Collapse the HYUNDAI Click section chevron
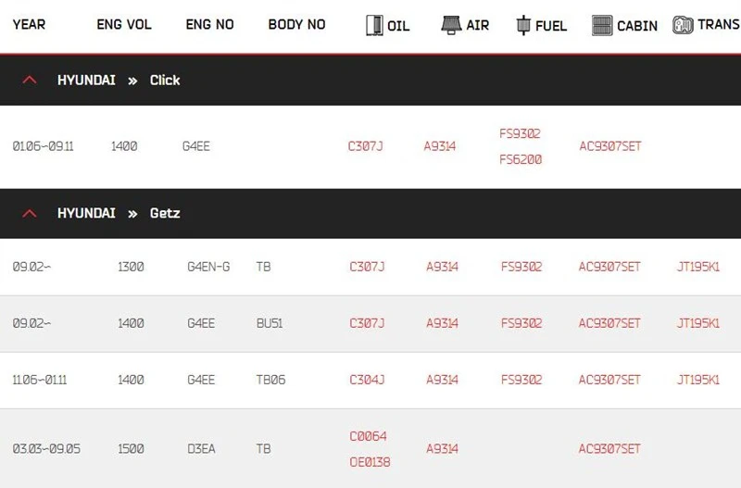The height and width of the screenshot is (488, 741). pos(30,80)
